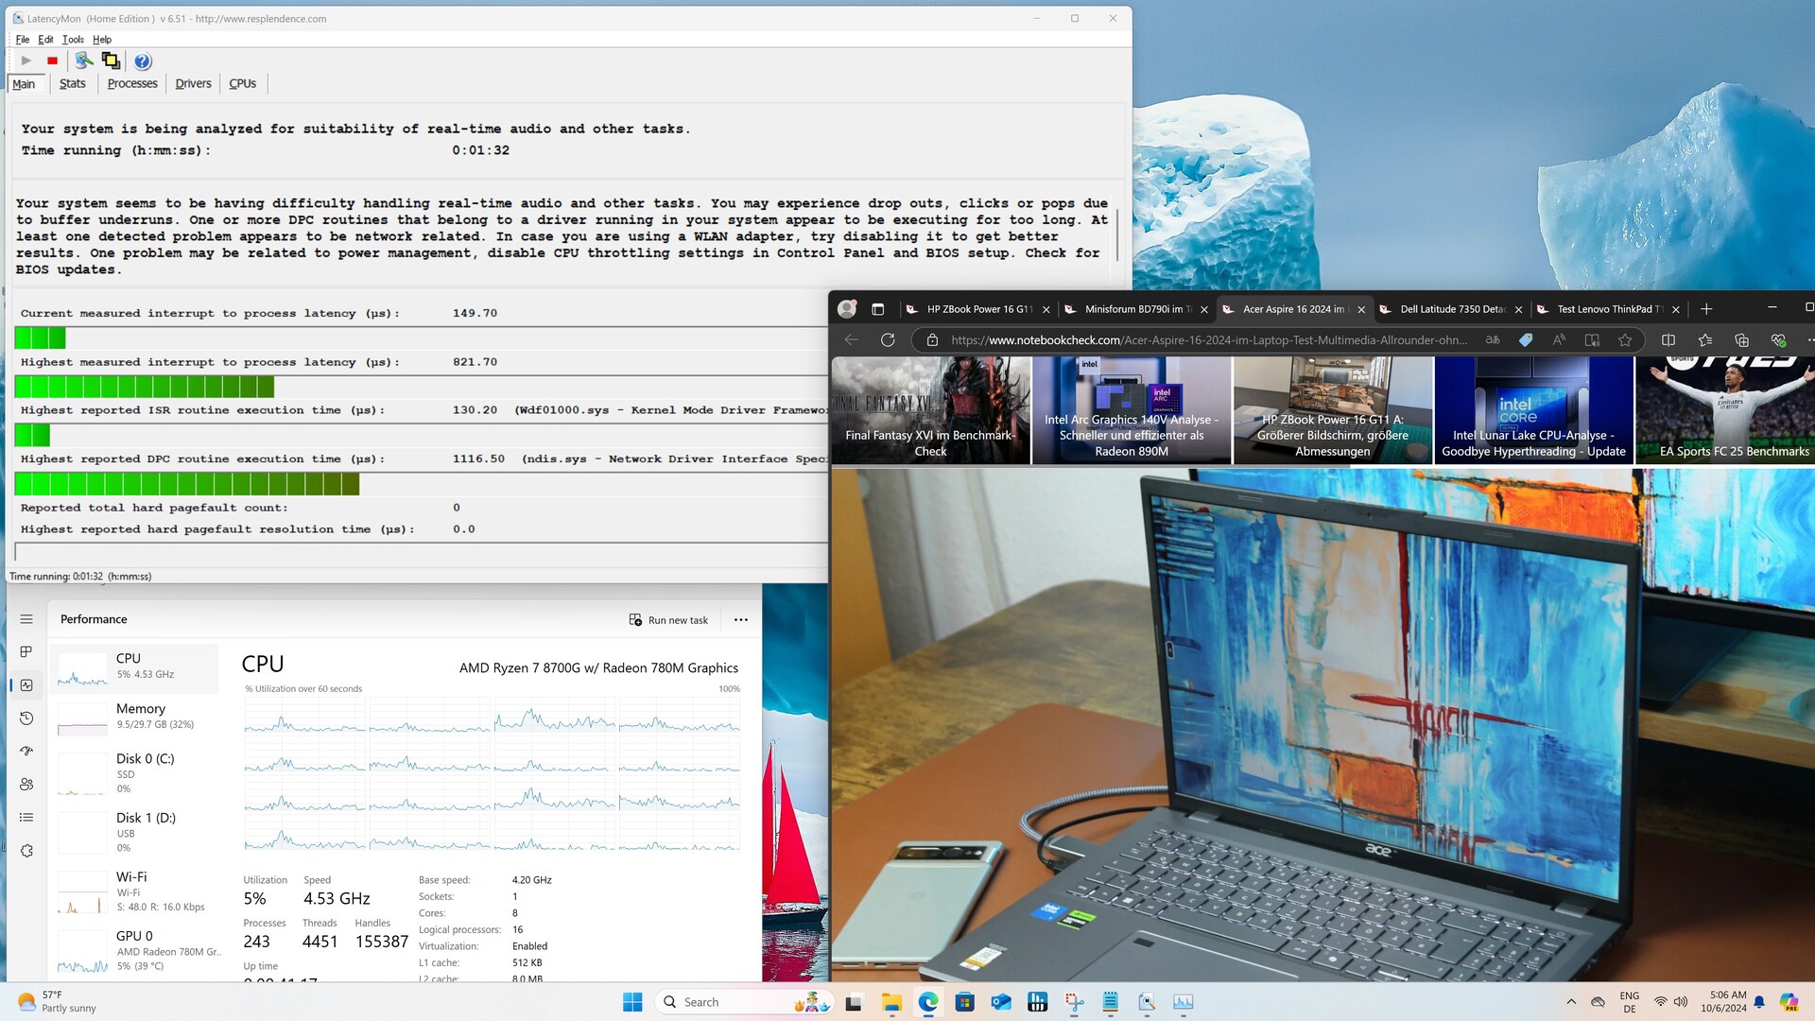Enter Immersive Reader via book icon
The height and width of the screenshot is (1021, 1815).
[x=1592, y=340]
